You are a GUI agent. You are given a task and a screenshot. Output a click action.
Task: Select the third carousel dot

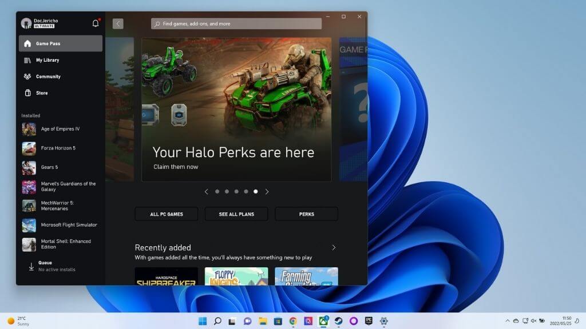click(236, 191)
